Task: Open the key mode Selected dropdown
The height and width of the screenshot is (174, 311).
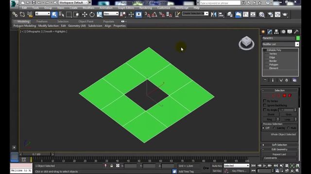Action: coord(237,166)
